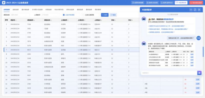This screenshot has height=98, width=205.
Task: Click the blue user avatar beside the sent question
Action: click(198, 38)
